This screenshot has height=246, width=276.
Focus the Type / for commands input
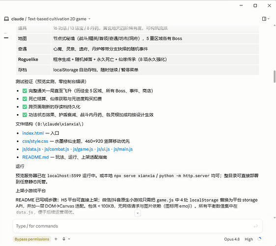point(134,226)
